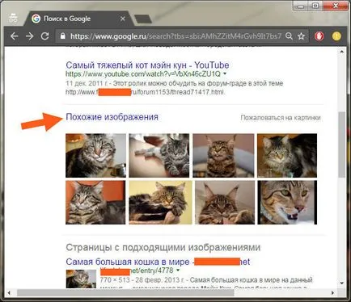The height and width of the screenshot is (302, 351).
Task: Go forward with the forward arrow
Action: pos(29,36)
